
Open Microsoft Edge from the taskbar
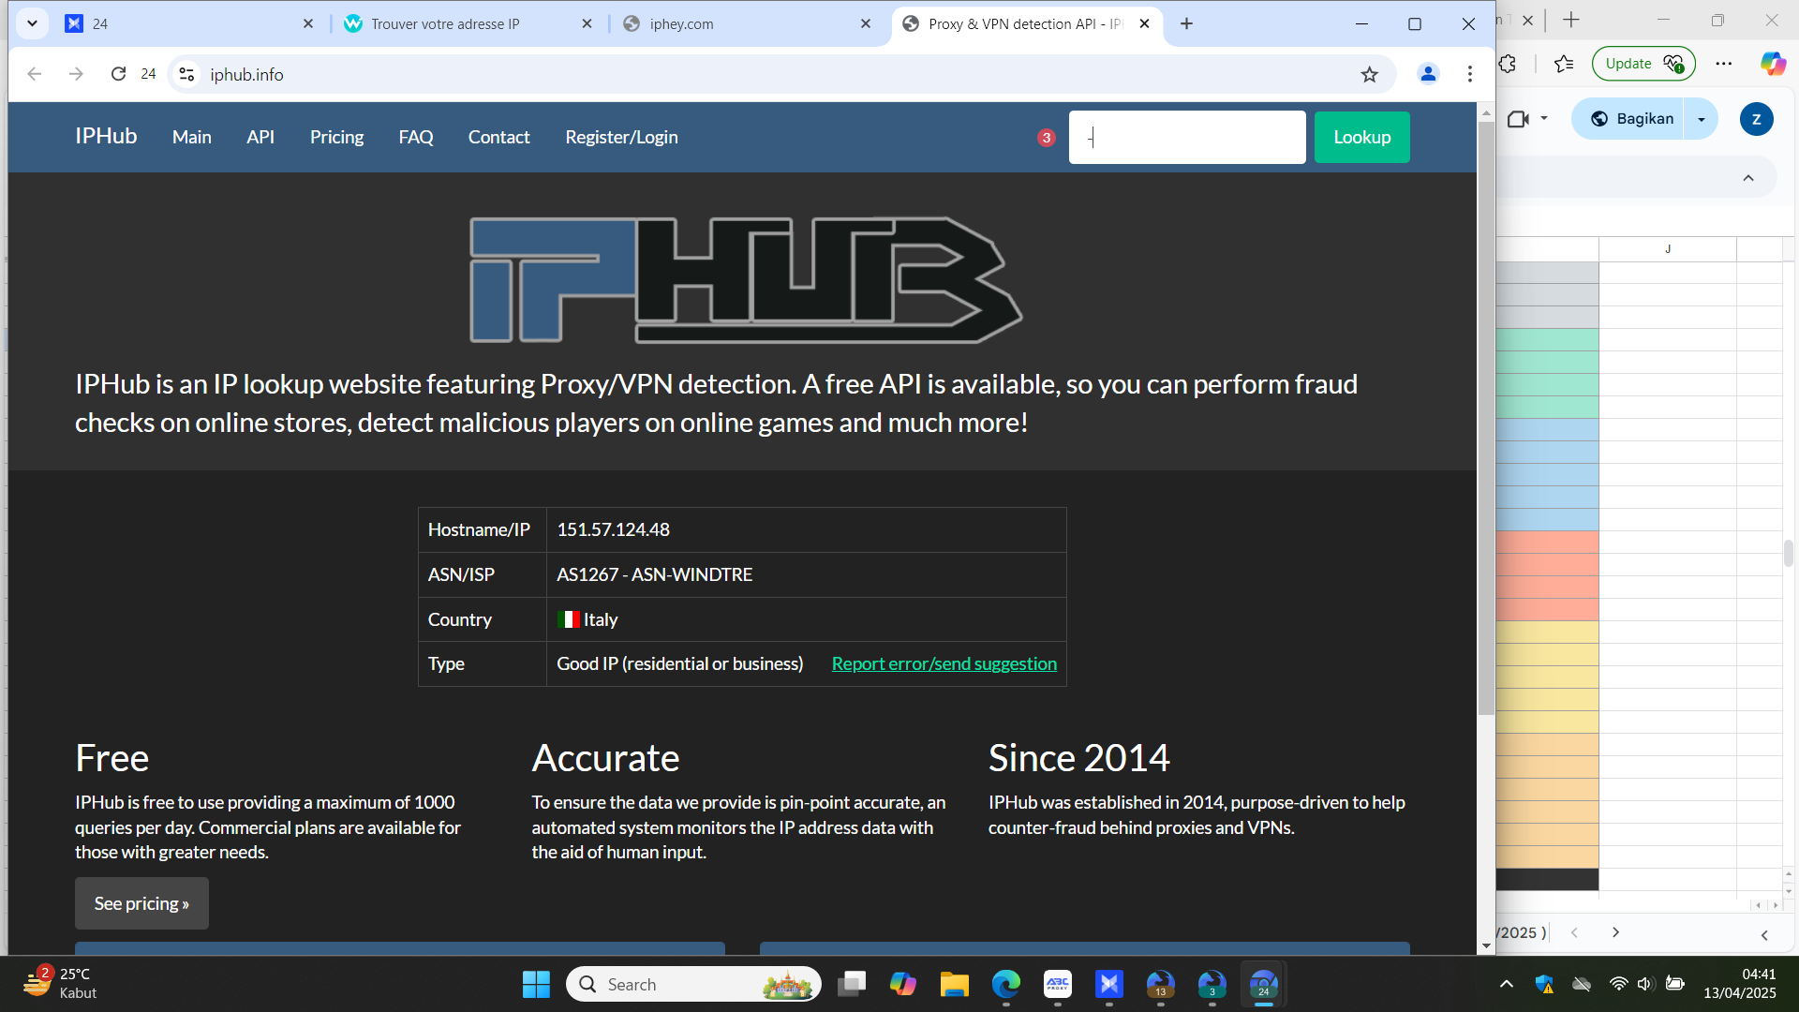pyautogui.click(x=1006, y=984)
